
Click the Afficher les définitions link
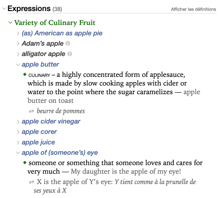coord(194,9)
